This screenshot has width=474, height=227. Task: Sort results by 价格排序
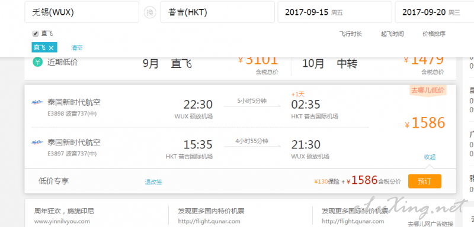point(434,34)
